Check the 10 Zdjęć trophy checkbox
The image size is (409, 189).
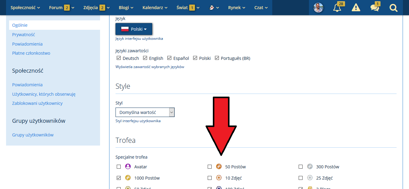210,178
